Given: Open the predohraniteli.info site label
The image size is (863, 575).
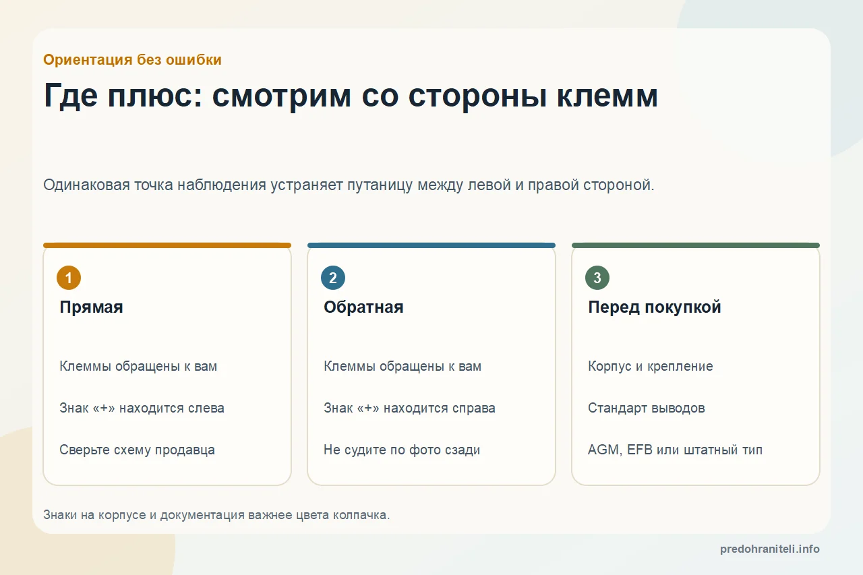Looking at the screenshot, I should pyautogui.click(x=770, y=549).
